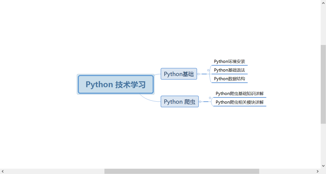Click the left arrow of the horizontal scrollbar

tap(3, 171)
